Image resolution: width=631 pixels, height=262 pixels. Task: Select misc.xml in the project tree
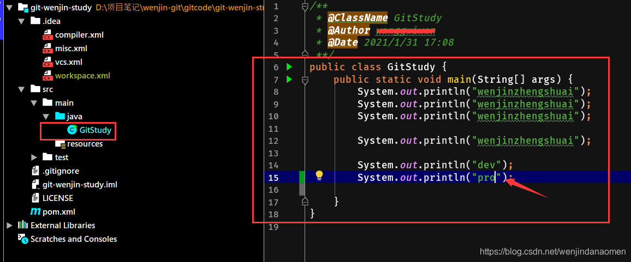pos(71,48)
